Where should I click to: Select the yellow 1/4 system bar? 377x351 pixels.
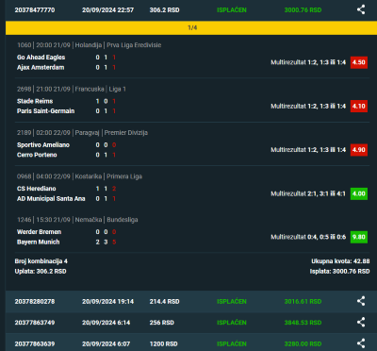pyautogui.click(x=191, y=27)
